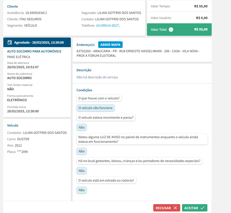The height and width of the screenshot is (213, 231).
Task: Click "Não" under the LUZ DE AVISO question
Action: 81,151
